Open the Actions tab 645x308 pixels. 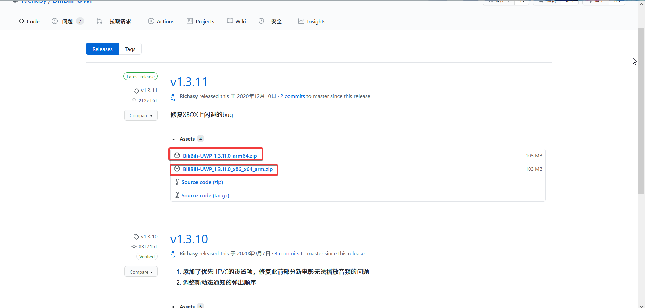[x=161, y=21]
